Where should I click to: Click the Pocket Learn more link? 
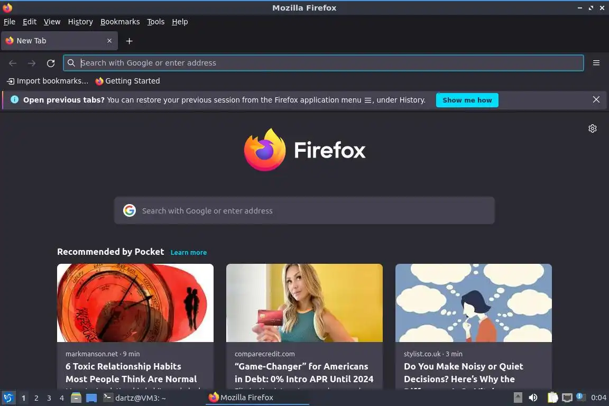[188, 253]
